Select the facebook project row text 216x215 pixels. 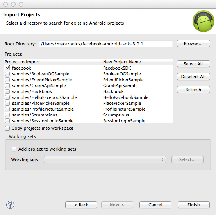pyautogui.click(x=21, y=68)
